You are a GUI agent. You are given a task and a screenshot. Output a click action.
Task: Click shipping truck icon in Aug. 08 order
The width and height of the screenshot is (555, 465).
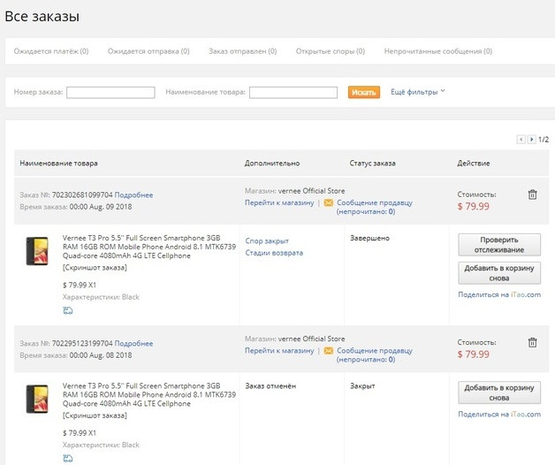(67, 458)
